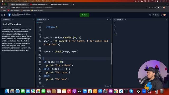Close the Tutorial tab

pyautogui.click(x=10, y=20)
